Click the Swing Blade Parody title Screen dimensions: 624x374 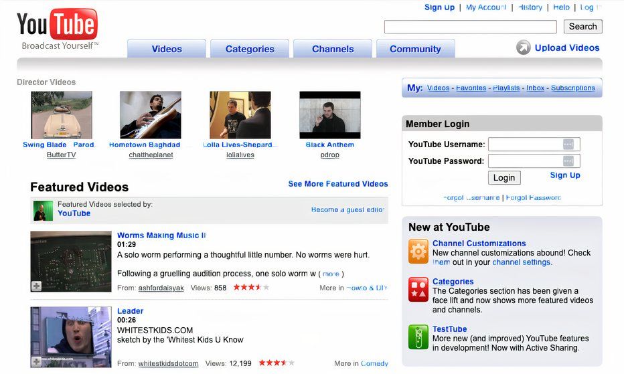pos(58,145)
